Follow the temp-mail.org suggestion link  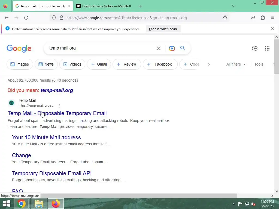point(57,90)
